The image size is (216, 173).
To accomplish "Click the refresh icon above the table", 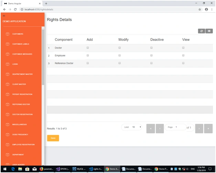I will [x=202, y=31].
